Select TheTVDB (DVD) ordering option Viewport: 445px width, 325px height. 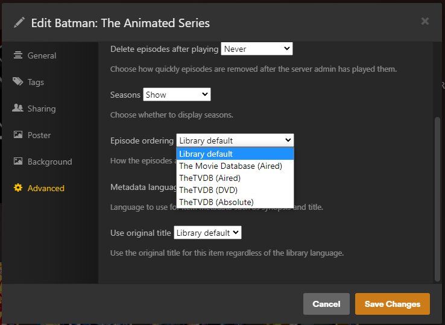coord(208,190)
